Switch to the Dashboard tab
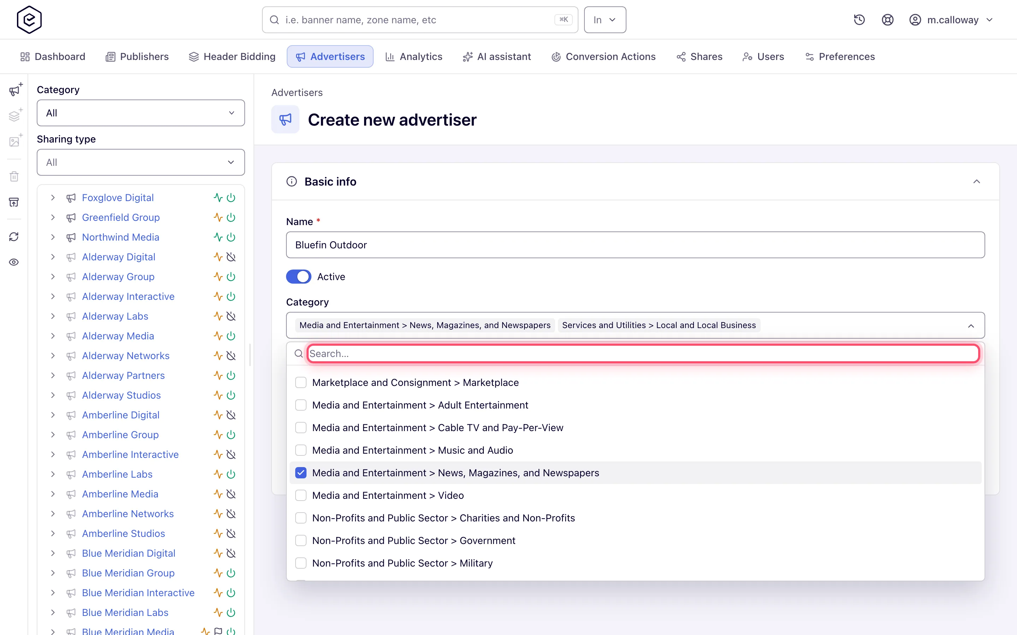Image resolution: width=1017 pixels, height=635 pixels. [x=53, y=57]
